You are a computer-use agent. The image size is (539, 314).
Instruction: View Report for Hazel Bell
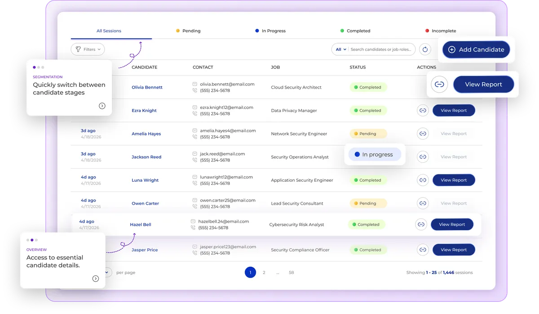(x=452, y=224)
